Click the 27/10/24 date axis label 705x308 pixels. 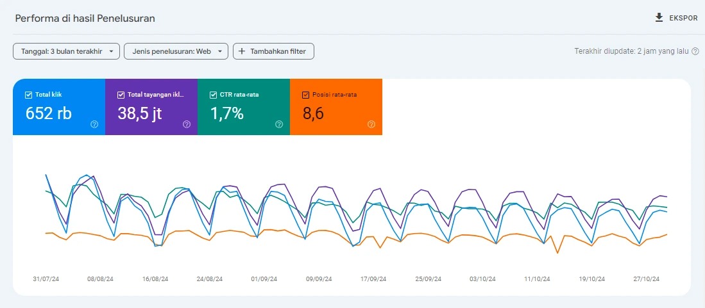coord(646,279)
